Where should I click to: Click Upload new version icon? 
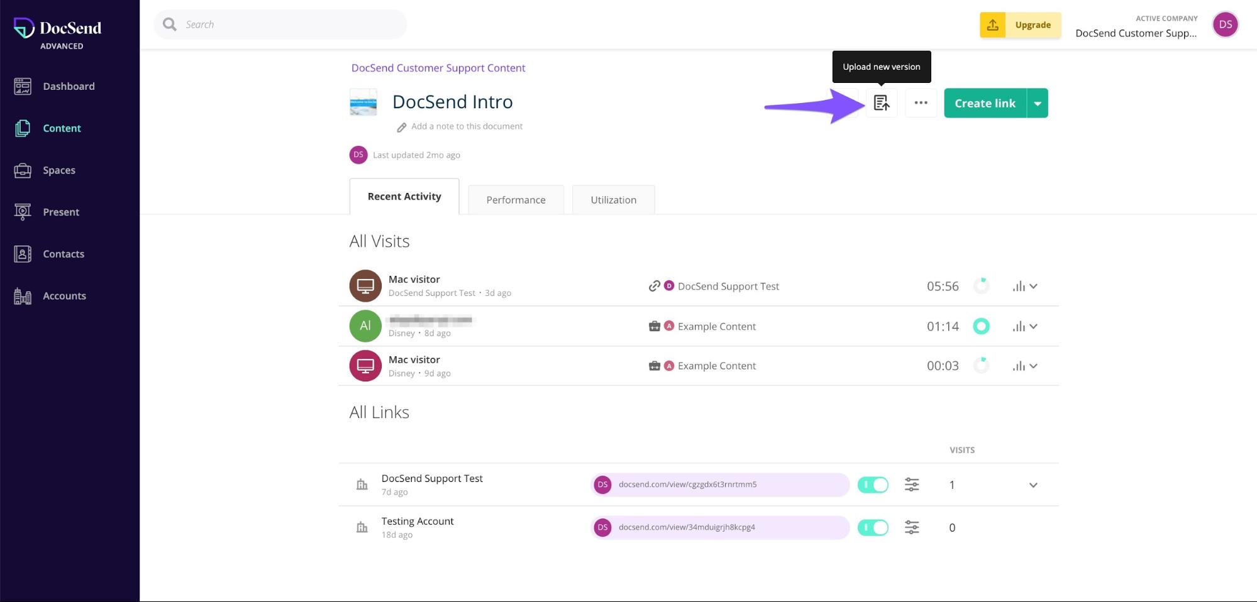[x=882, y=102]
